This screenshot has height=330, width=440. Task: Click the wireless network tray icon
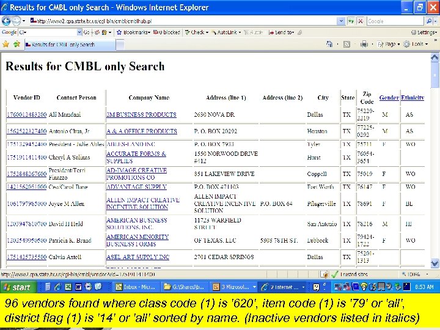[x=364, y=287]
